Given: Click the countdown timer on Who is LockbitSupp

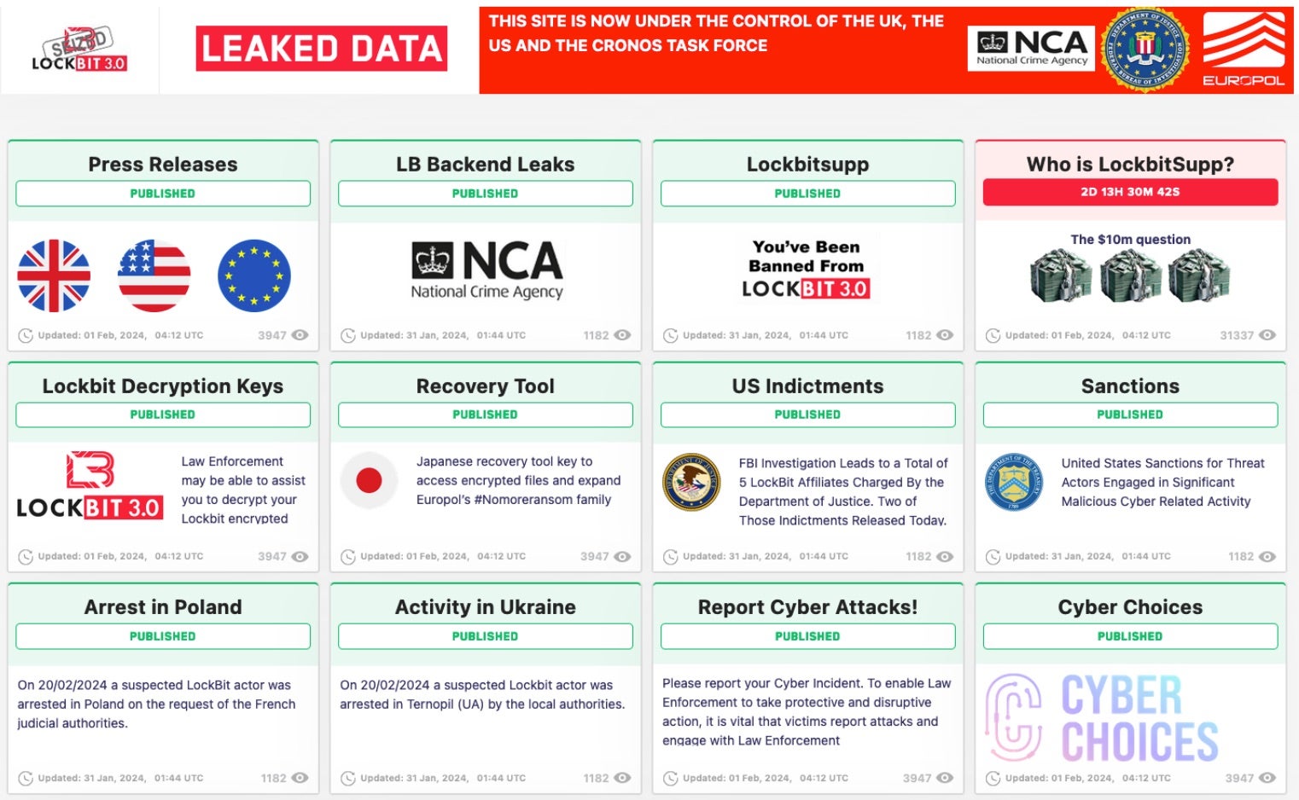Looking at the screenshot, I should click(1130, 192).
